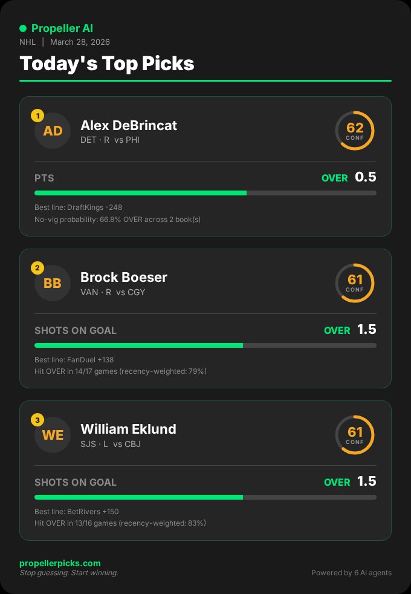Select the Brock Boeser player name

pos(124,277)
